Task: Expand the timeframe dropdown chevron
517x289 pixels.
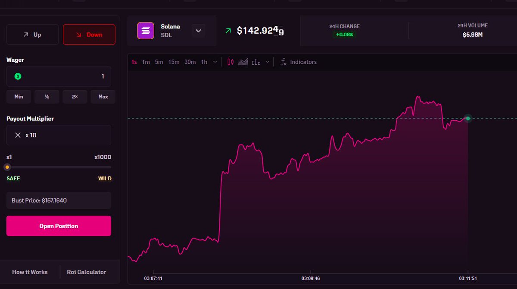Action: tap(215, 62)
